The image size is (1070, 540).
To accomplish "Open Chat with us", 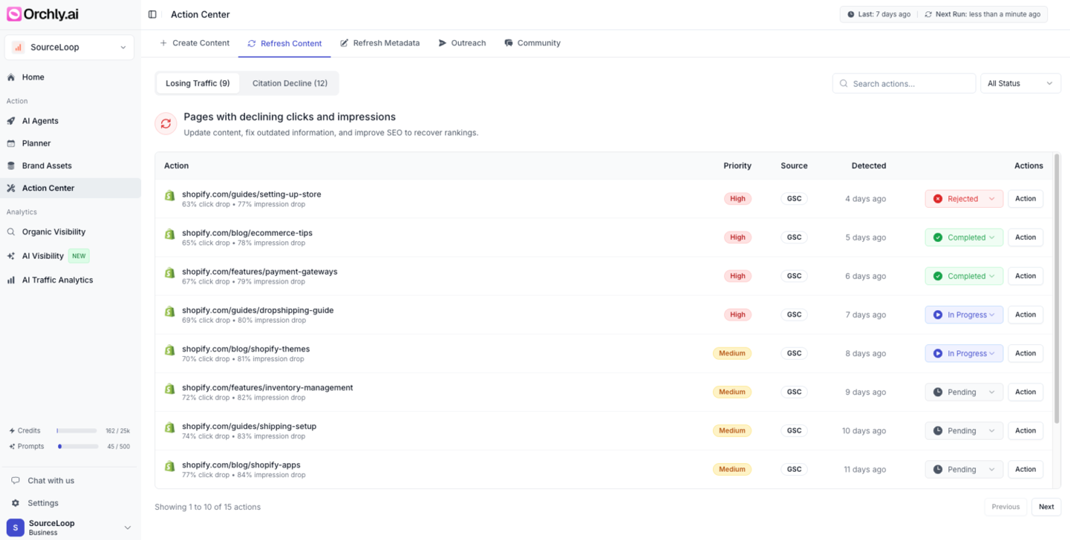I will pyautogui.click(x=51, y=481).
